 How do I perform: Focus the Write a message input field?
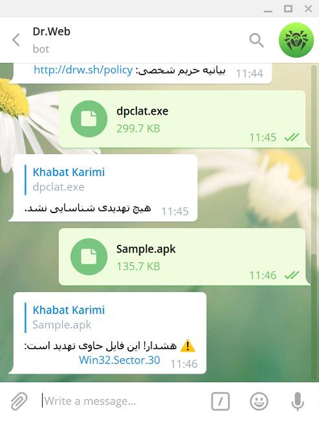pyautogui.click(x=124, y=401)
